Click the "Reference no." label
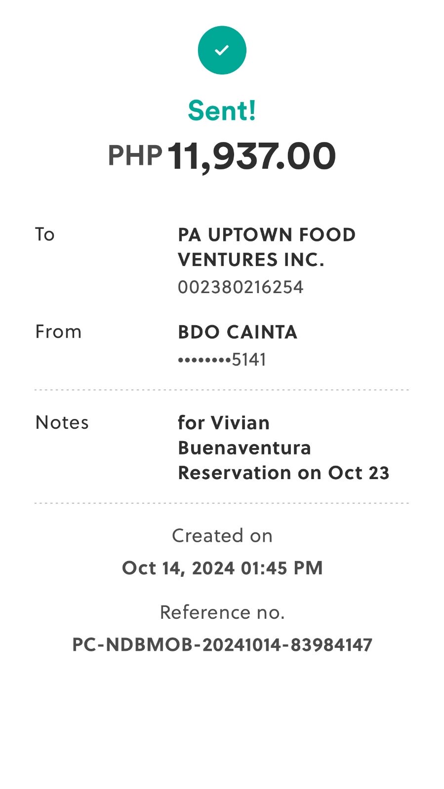The width and height of the screenshot is (444, 789). click(x=222, y=612)
